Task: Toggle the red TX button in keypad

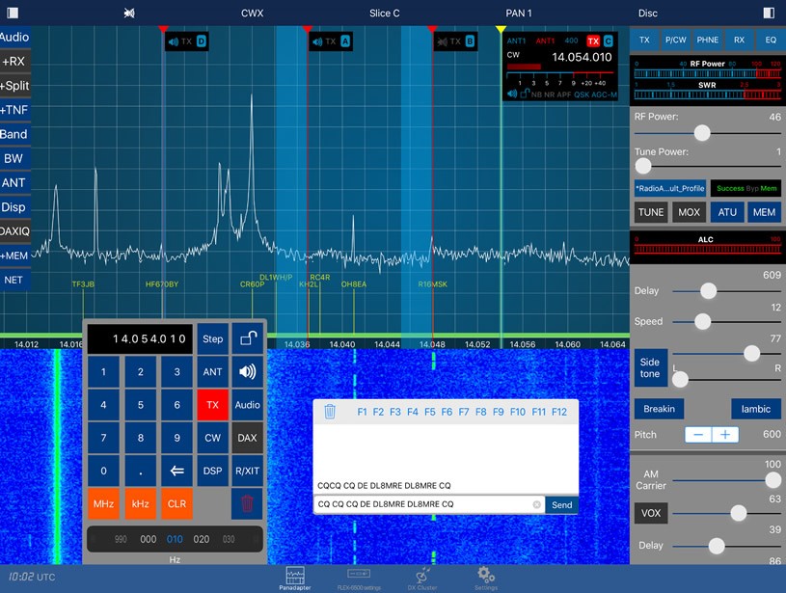Action: point(212,405)
